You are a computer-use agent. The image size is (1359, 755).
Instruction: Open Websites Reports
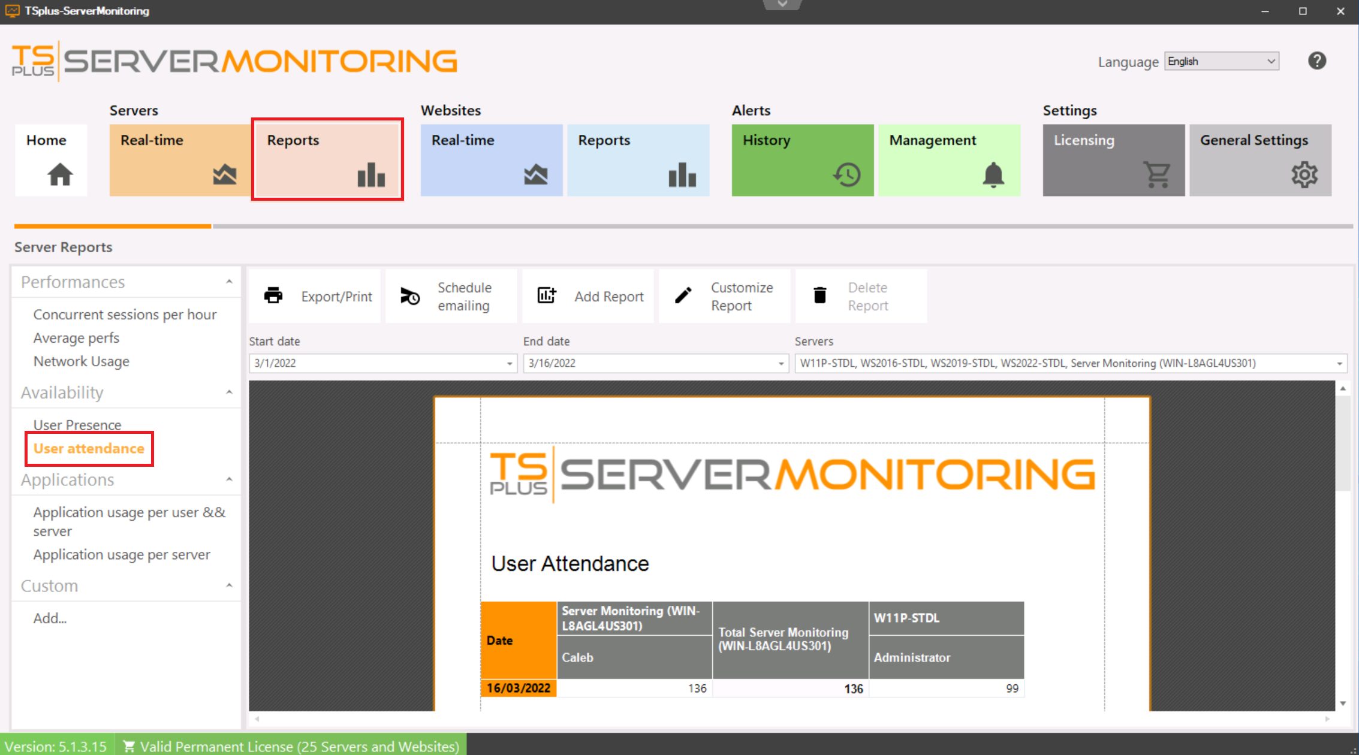coord(638,160)
